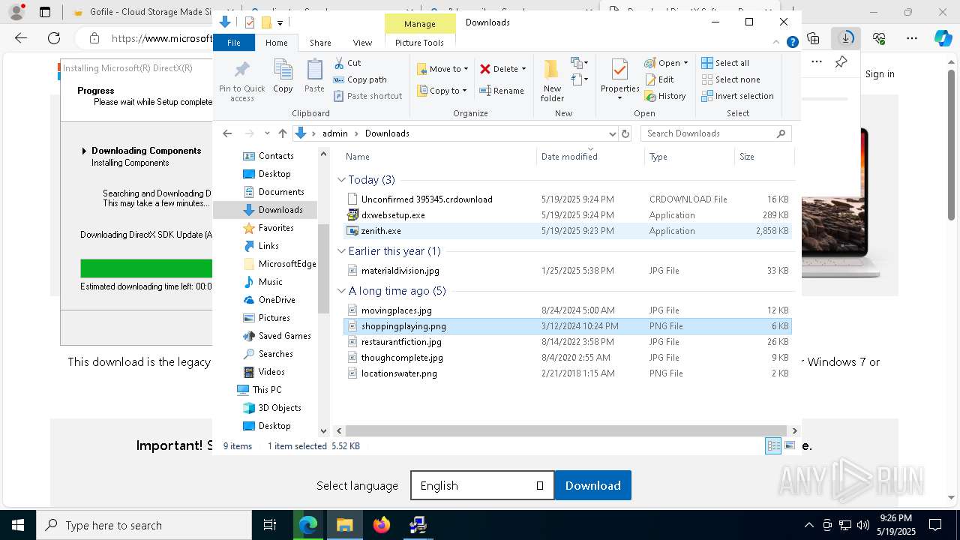Click the Manage contextual tab
The width and height of the screenshot is (960, 540).
(x=419, y=24)
